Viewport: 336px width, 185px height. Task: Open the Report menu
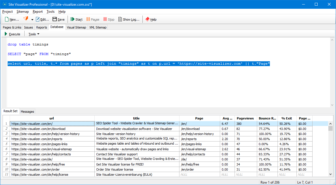(x=38, y=12)
